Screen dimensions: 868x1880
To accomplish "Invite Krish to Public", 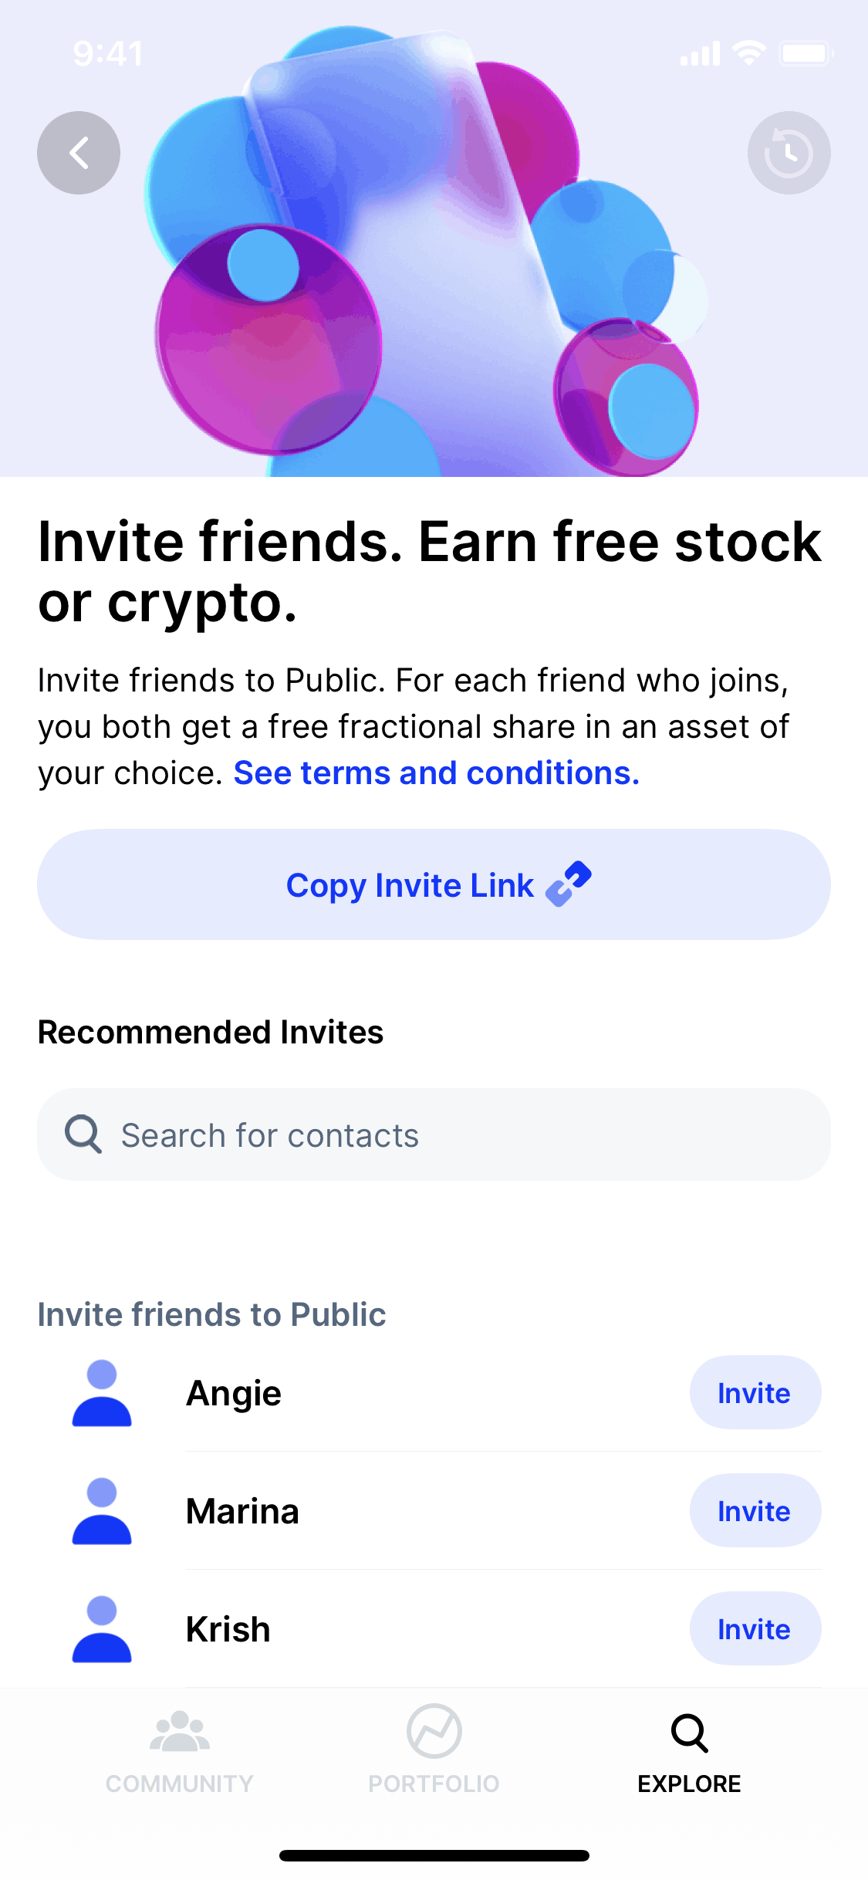I will 755,1629.
